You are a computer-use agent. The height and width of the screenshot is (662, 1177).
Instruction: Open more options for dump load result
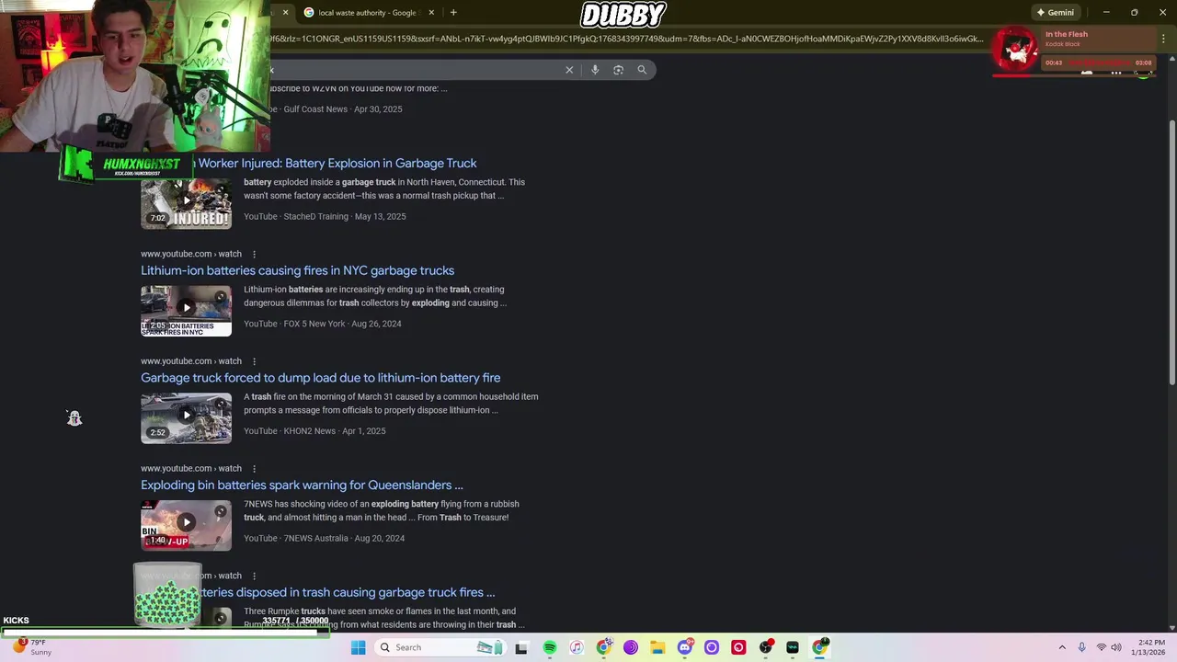point(254,361)
